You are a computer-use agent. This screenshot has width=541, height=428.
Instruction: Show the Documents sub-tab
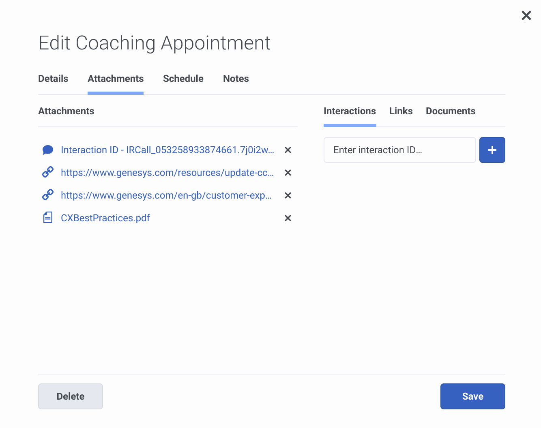pos(451,111)
